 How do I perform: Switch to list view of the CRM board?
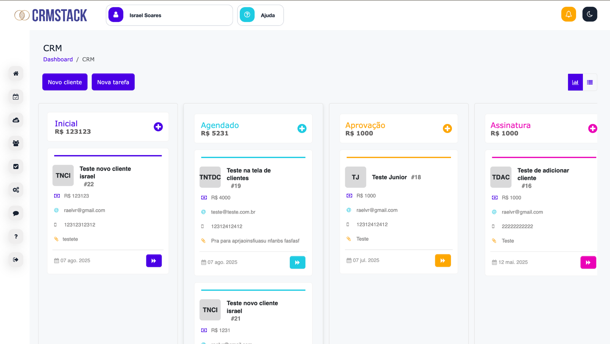click(x=590, y=82)
